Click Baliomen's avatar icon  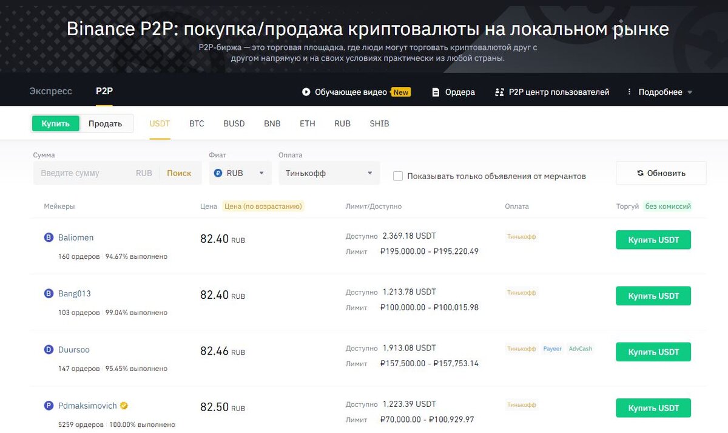tap(49, 238)
